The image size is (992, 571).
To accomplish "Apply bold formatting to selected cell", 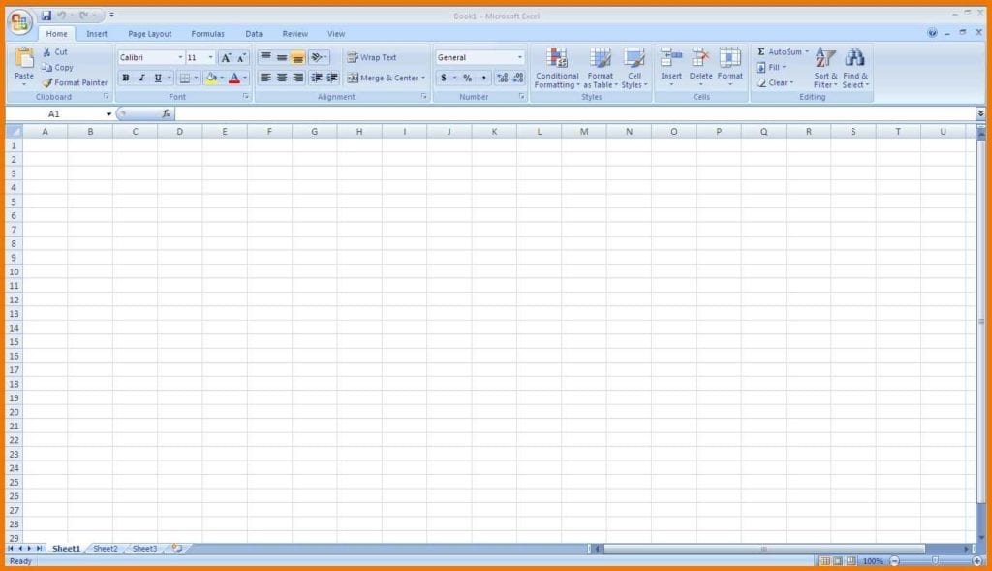I will point(126,77).
